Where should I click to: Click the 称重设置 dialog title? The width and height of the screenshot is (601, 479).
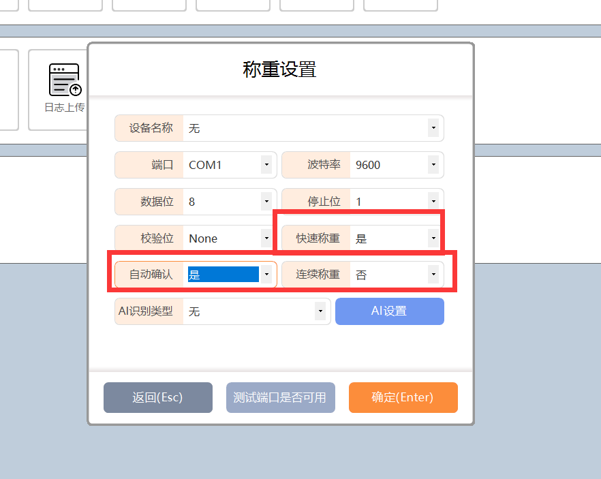(279, 69)
